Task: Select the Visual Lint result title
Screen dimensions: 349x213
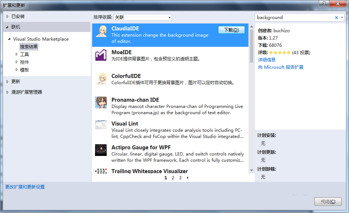Action: tap(125, 124)
